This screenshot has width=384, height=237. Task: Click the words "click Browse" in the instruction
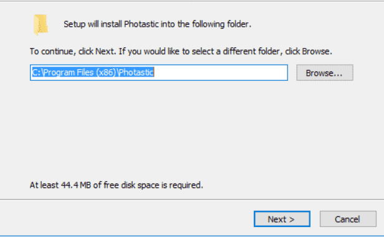coord(308,52)
